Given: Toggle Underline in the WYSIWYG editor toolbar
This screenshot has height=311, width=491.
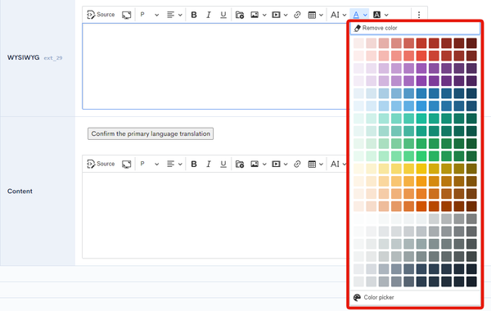Looking at the screenshot, I should click(x=223, y=15).
